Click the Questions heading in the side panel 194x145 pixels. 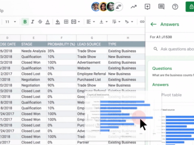click(162, 68)
